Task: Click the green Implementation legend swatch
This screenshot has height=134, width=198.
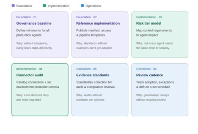Action: (45, 6)
